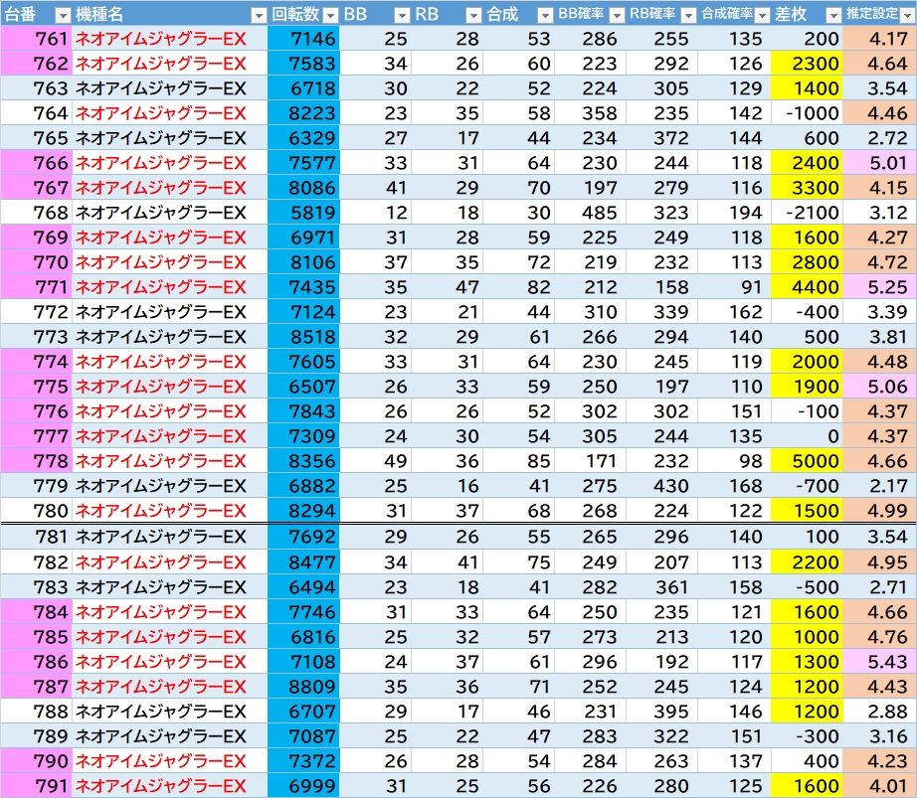
Task: Select the yellow 5000 差枚 cell
Action: tap(807, 461)
